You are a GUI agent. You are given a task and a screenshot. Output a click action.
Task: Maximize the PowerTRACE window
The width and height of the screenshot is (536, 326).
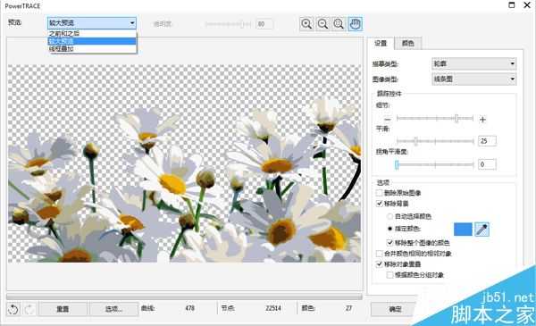[x=512, y=5]
